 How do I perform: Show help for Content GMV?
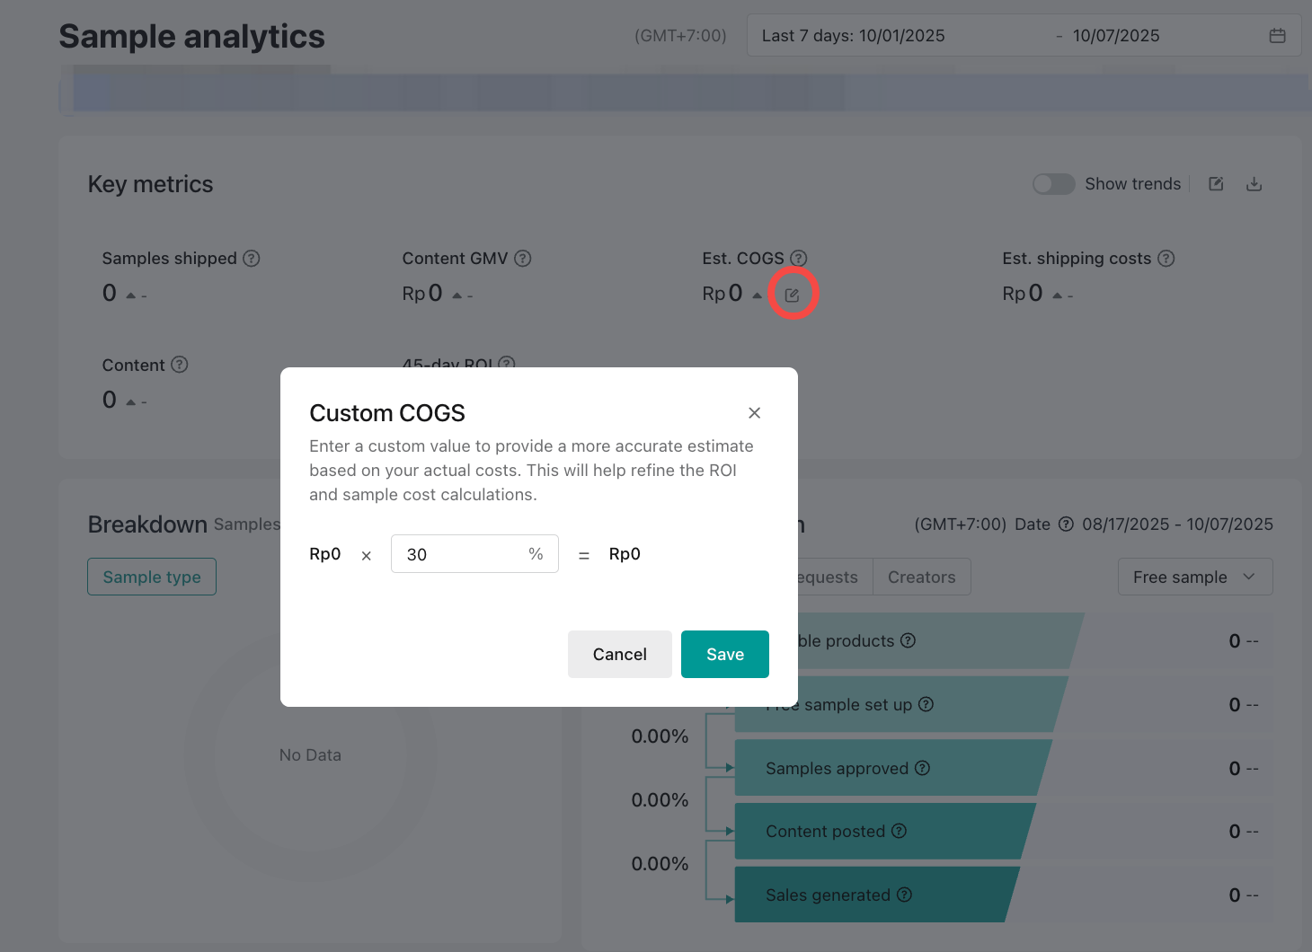pos(523,259)
